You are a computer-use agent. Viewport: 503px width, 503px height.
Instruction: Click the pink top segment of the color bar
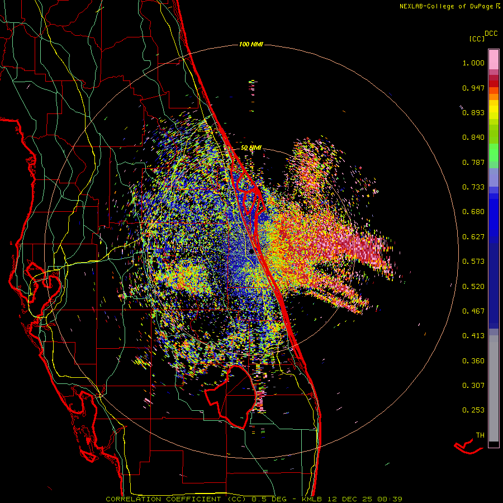(493, 60)
